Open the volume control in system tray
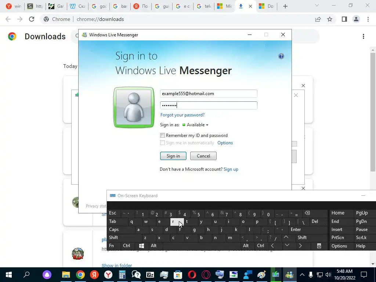This screenshot has height=282, width=376. pyautogui.click(x=328, y=275)
